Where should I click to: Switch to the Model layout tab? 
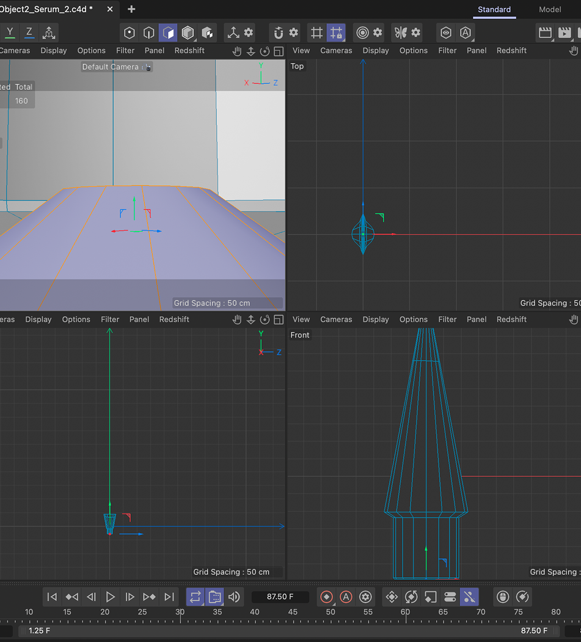coord(549,9)
